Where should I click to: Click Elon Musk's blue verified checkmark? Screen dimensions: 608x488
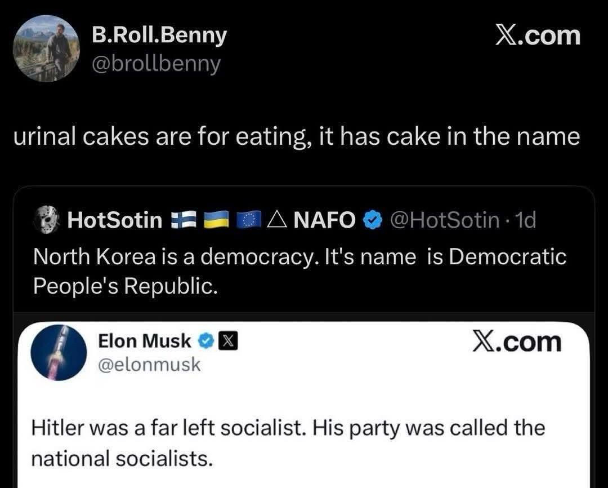[x=207, y=341]
